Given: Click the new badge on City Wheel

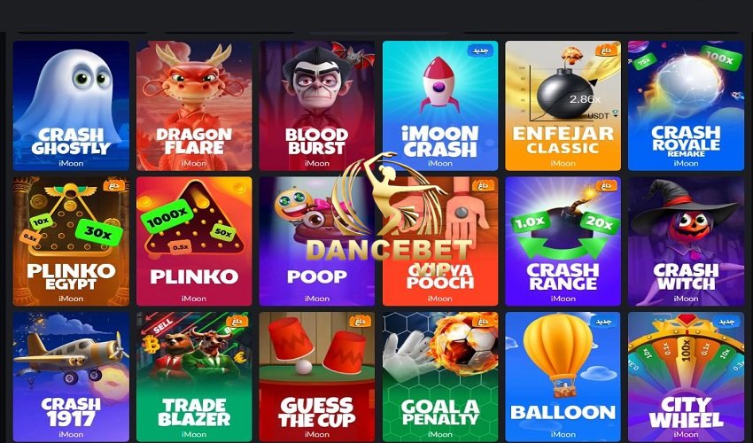Looking at the screenshot, I should (x=726, y=322).
